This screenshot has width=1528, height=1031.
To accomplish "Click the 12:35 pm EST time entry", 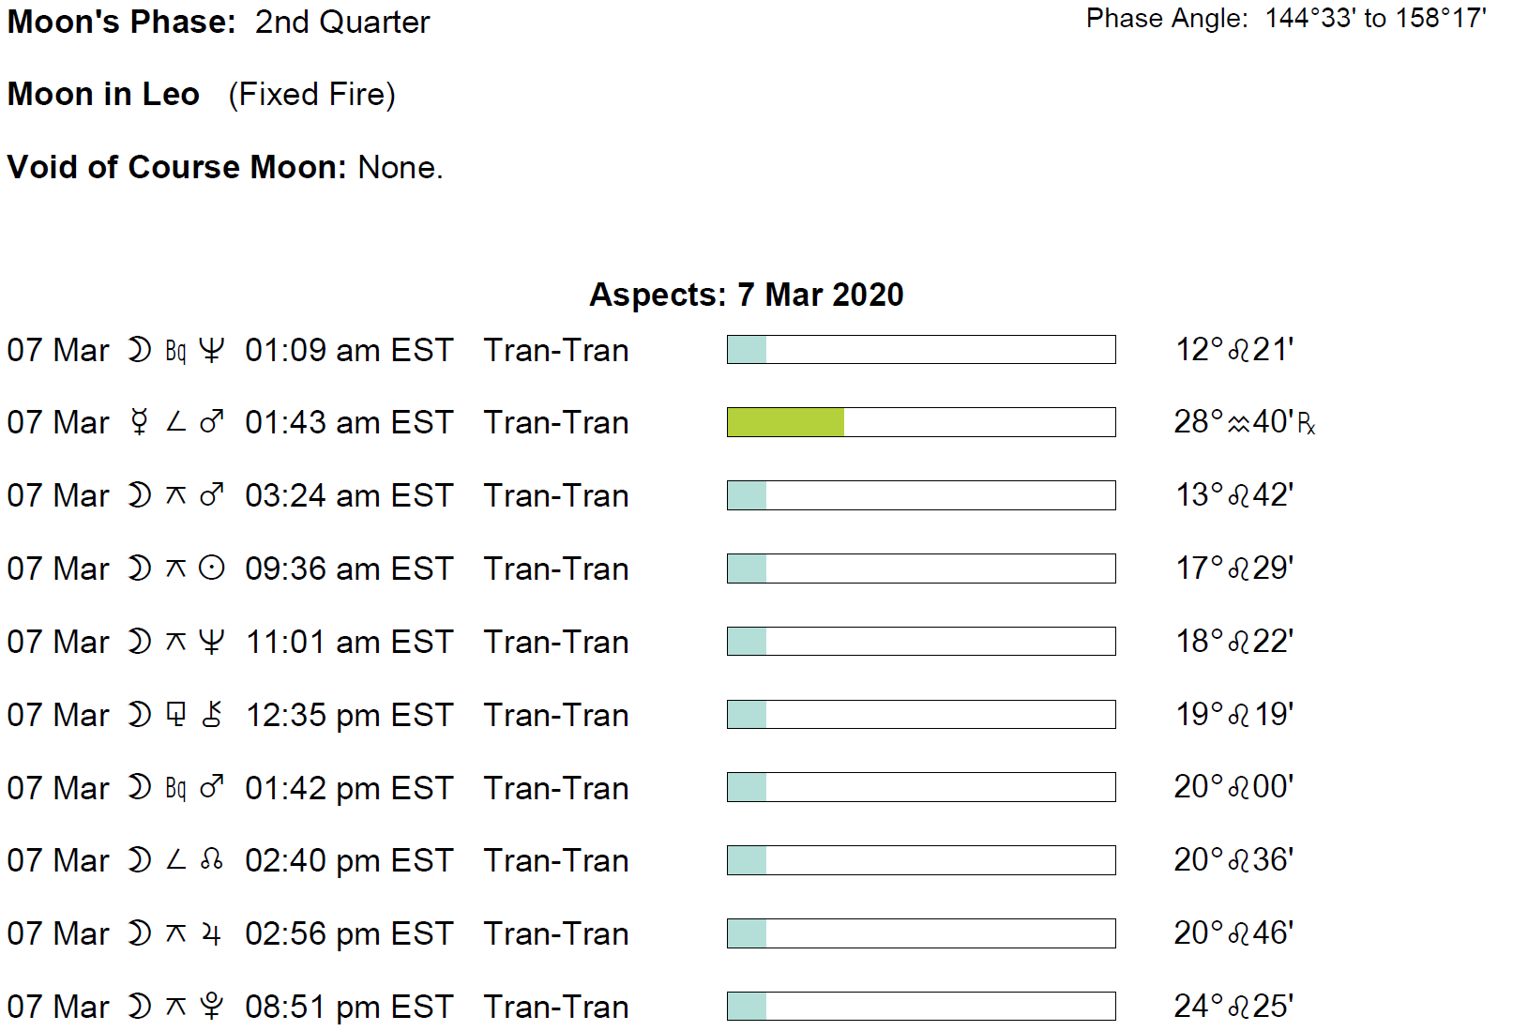I will point(349,715).
